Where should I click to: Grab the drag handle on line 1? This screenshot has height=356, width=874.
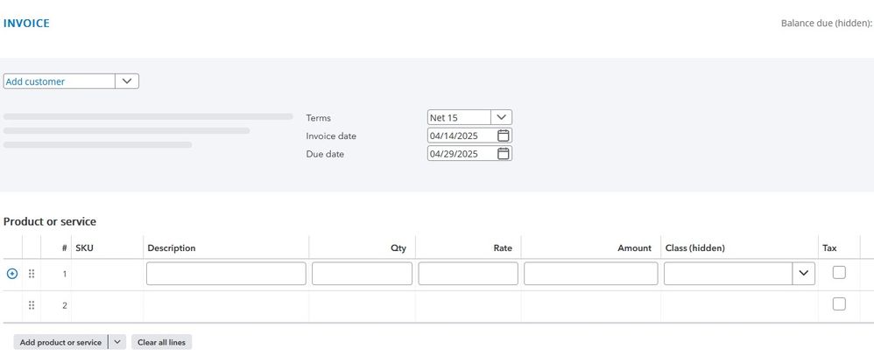(32, 274)
